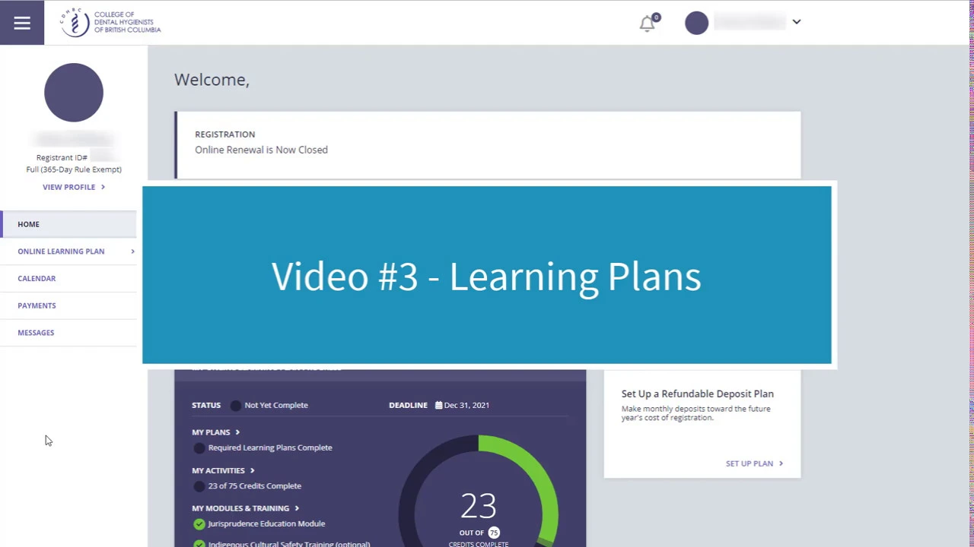Expand Online Learning Plan chevron
Image resolution: width=974 pixels, height=547 pixels.
(x=132, y=251)
